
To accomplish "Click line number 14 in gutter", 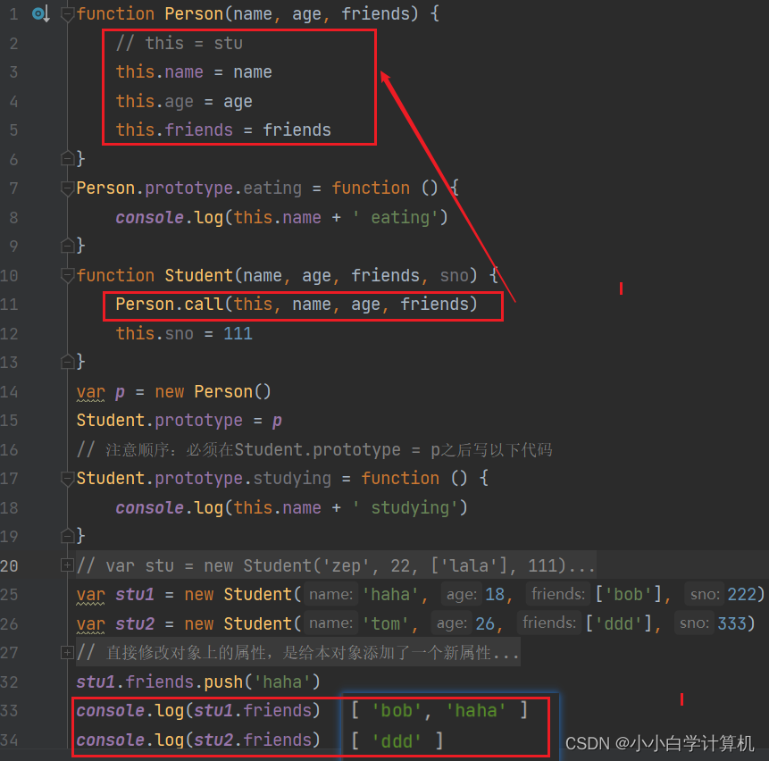I will (x=9, y=392).
